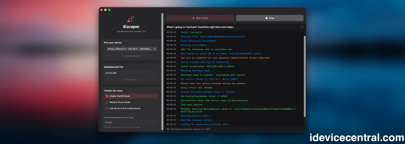Click the green macOS fullscreen window button
Screen dimensions: 405x144
point(109,10)
